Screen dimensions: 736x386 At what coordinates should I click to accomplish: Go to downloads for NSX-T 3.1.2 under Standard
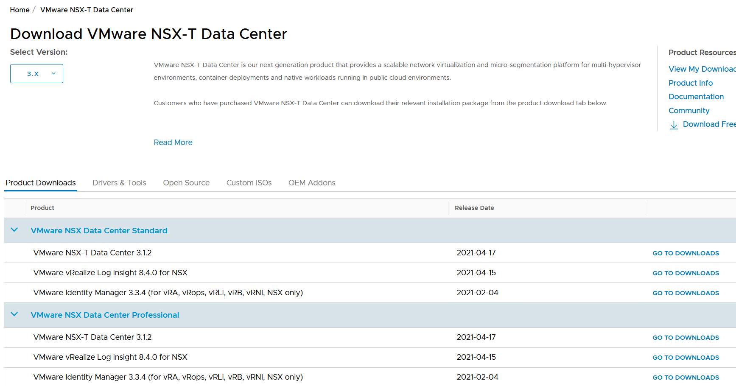tap(686, 253)
